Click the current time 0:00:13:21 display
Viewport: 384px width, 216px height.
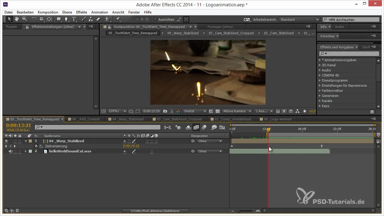tap(19, 125)
